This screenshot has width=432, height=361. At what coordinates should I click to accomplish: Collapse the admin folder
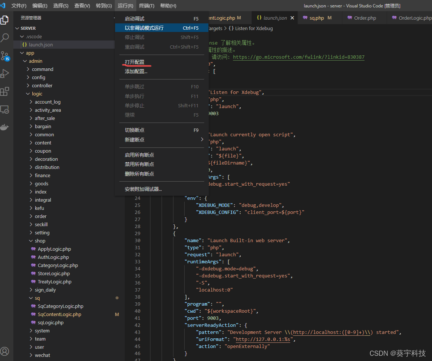click(x=25, y=61)
